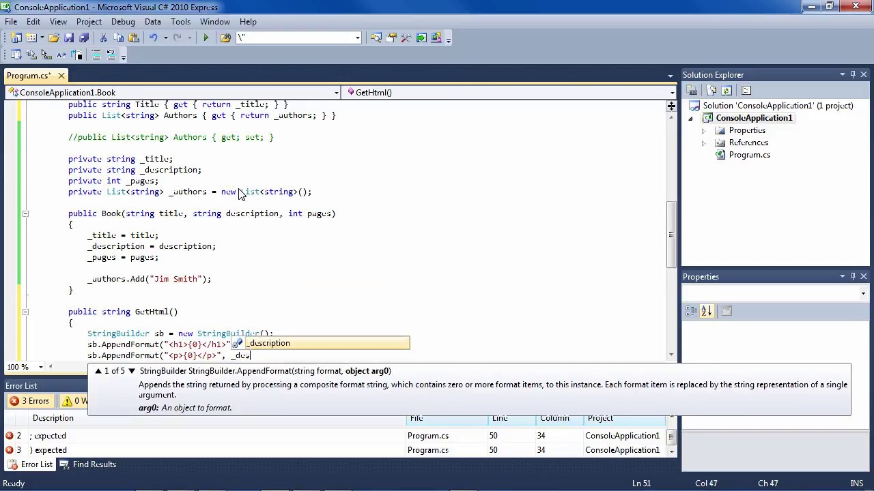This screenshot has width=874, height=491.
Task: Click Alphabetical sort icon in Properties panel
Action: point(707,311)
